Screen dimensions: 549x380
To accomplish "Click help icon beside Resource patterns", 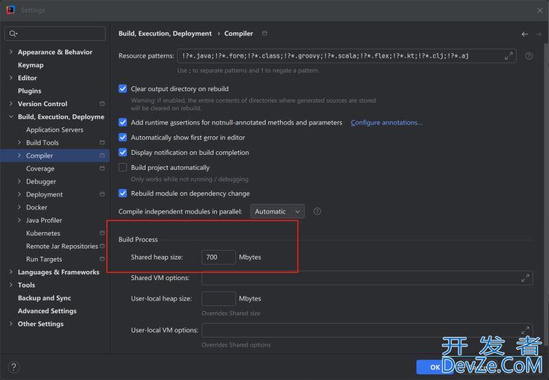I will (x=529, y=56).
